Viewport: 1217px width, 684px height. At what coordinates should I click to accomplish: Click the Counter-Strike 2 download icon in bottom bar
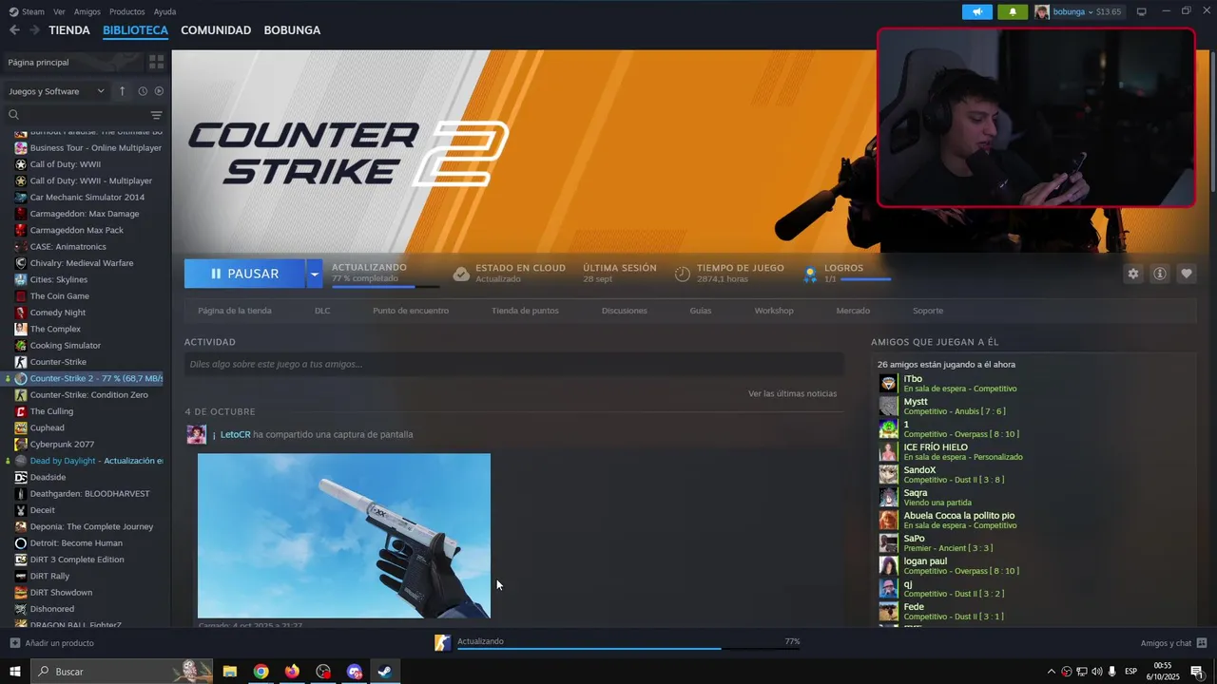[442, 643]
